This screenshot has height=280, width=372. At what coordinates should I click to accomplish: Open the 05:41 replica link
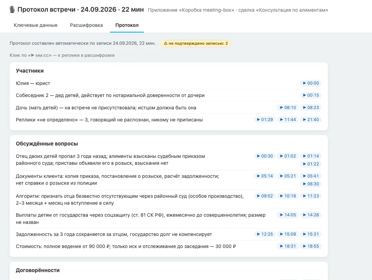[311, 176]
